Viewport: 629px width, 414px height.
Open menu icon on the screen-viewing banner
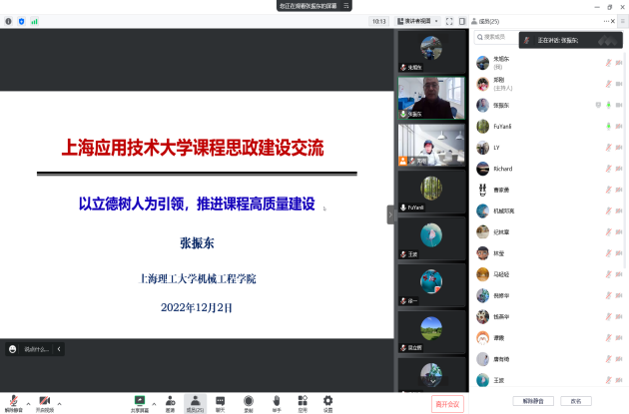coord(345,6)
